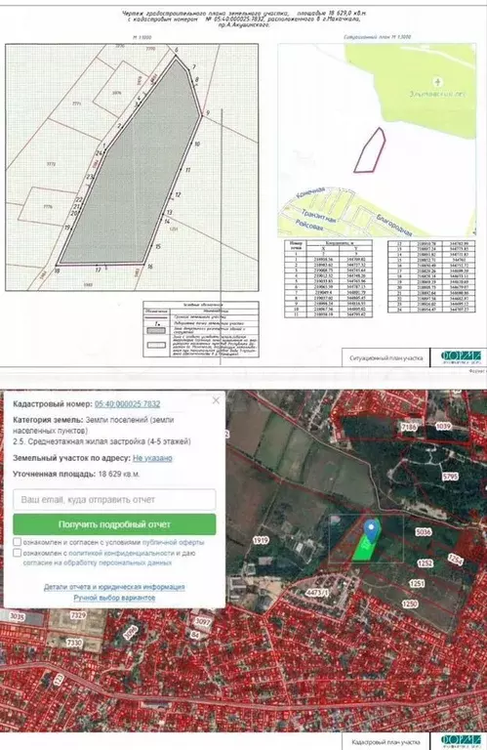487x750 pixels.
Task: Click parcel label 1252 on map
Action: (x=425, y=563)
